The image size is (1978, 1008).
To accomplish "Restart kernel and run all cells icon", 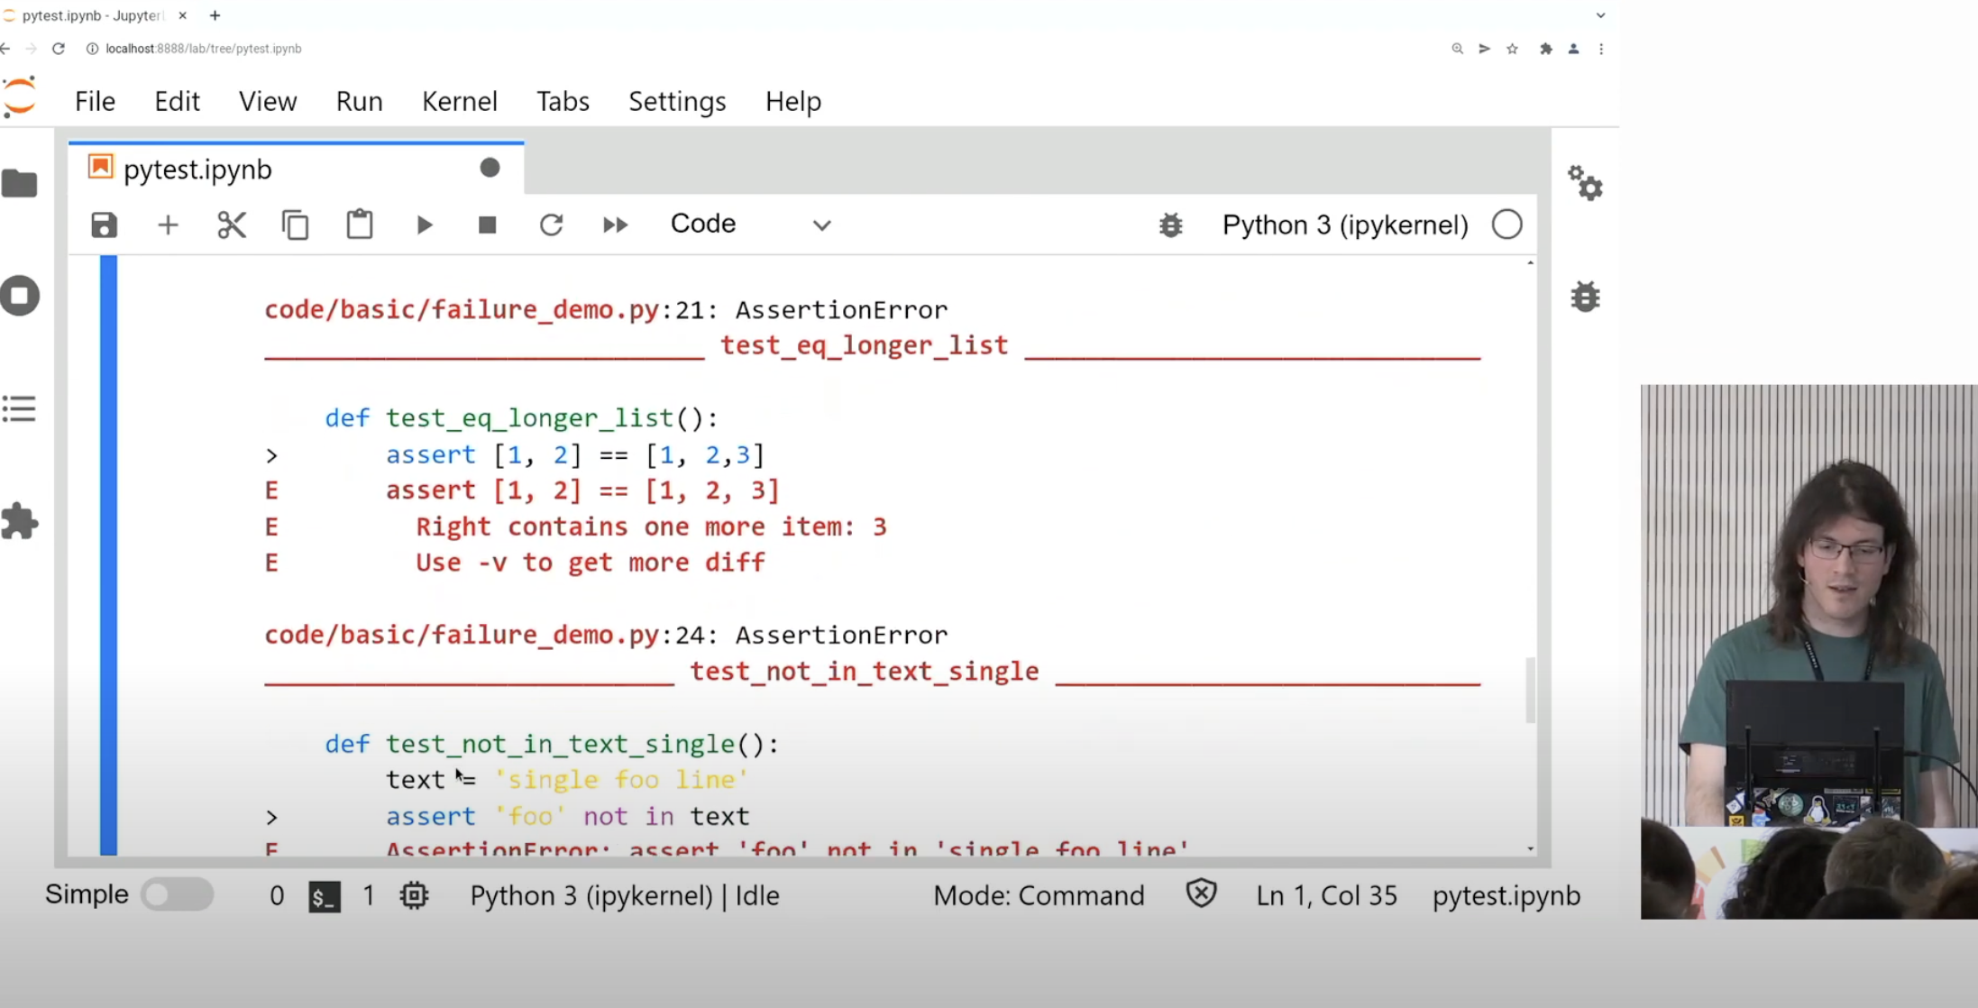I will [x=615, y=225].
